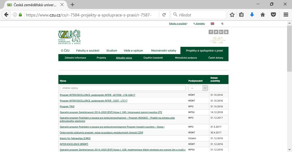Open the Kontakty link
Image resolution: width=292 pixels, height=152 pixels.
click(x=199, y=24)
